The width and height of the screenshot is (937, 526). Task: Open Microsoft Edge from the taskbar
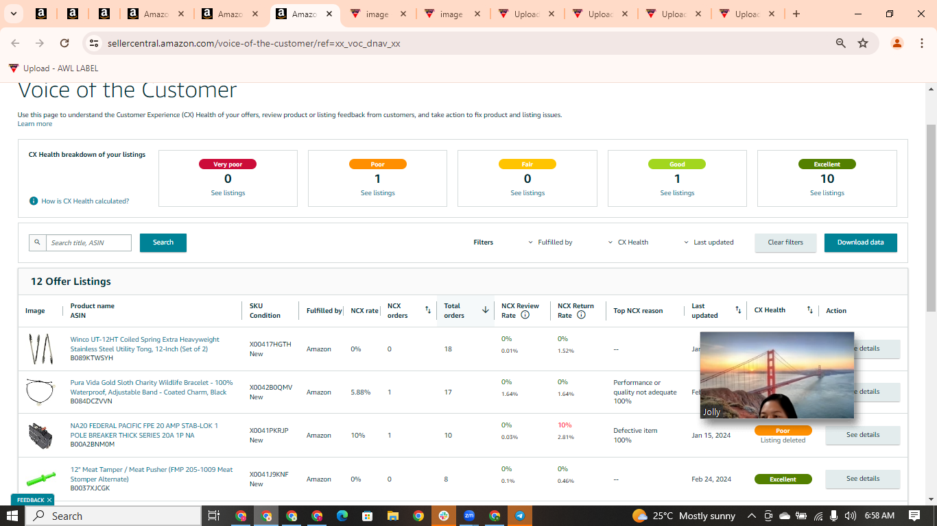(342, 516)
